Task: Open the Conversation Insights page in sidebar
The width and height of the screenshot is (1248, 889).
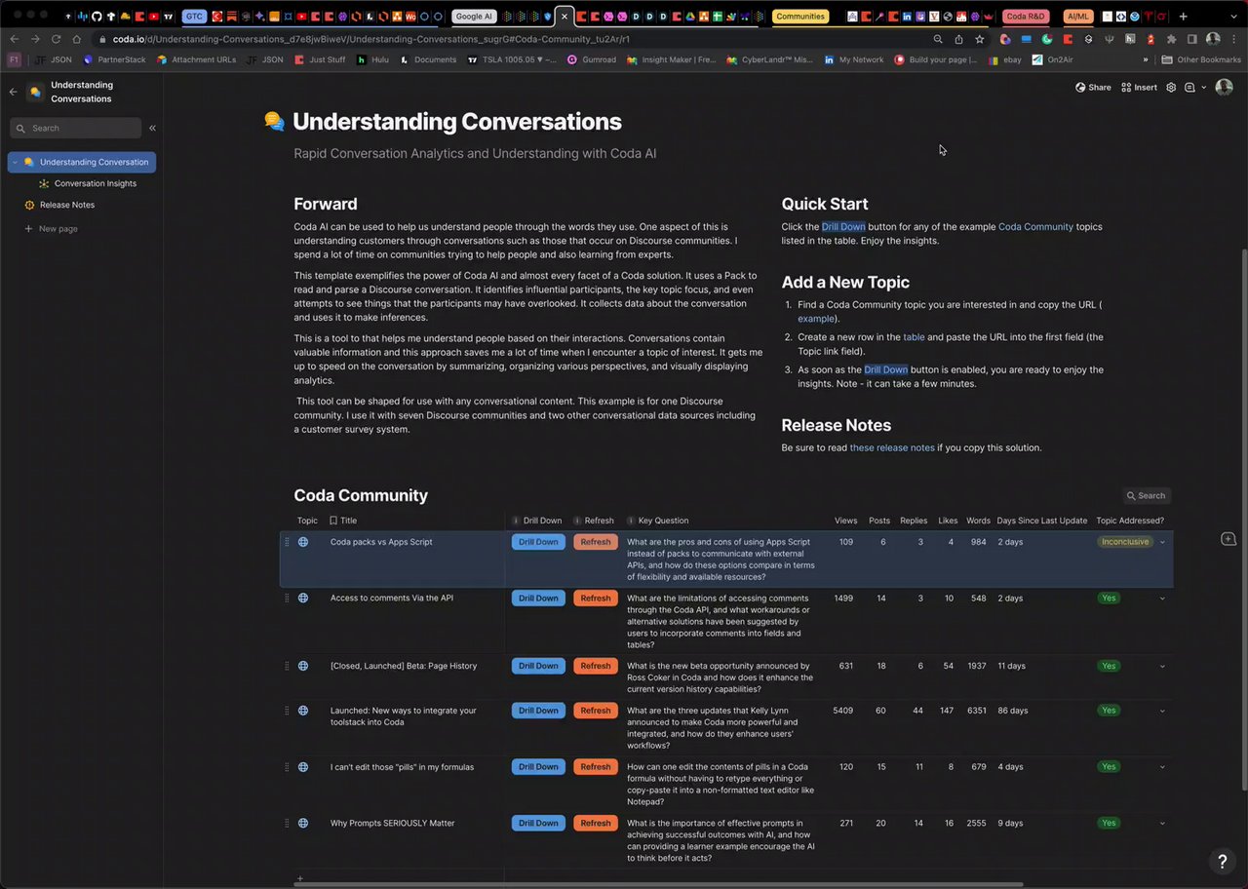Action: 95,183
